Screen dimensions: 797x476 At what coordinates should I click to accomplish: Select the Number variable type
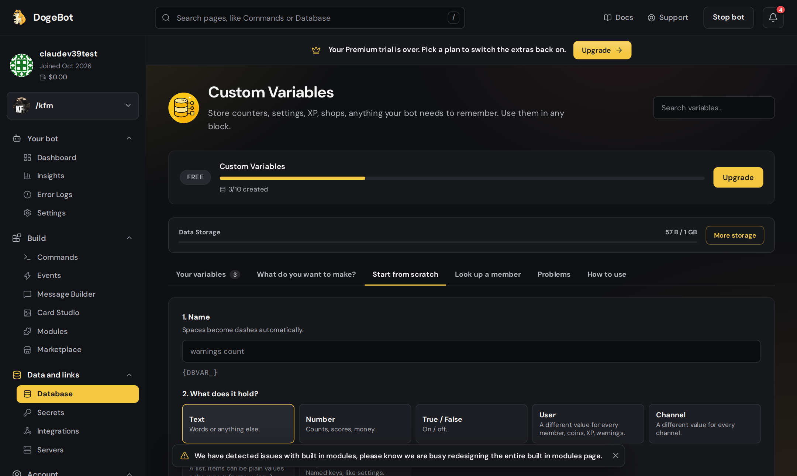click(x=355, y=424)
